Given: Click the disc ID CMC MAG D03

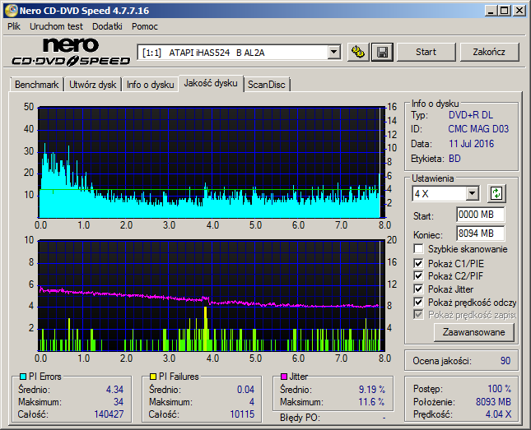Looking at the screenshot, I should click(478, 129).
